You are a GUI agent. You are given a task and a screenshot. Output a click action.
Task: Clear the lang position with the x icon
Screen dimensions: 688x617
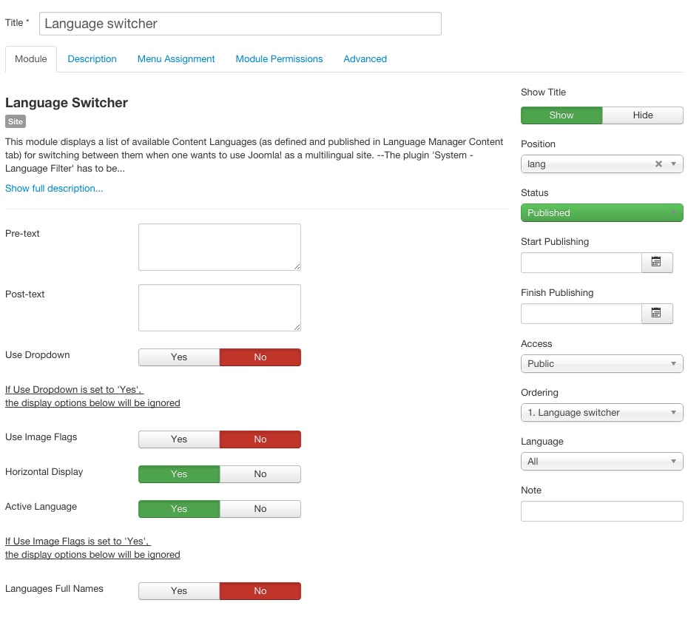point(658,164)
